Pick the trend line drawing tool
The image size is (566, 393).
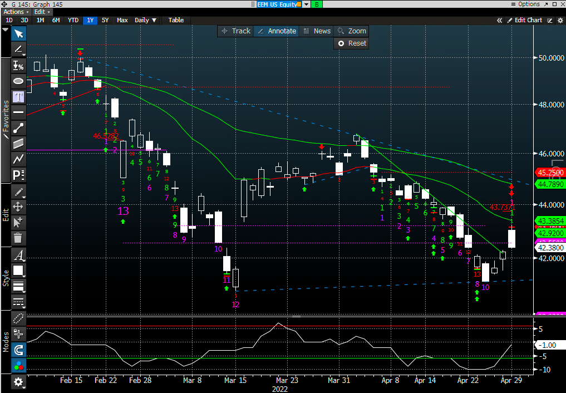point(18,50)
